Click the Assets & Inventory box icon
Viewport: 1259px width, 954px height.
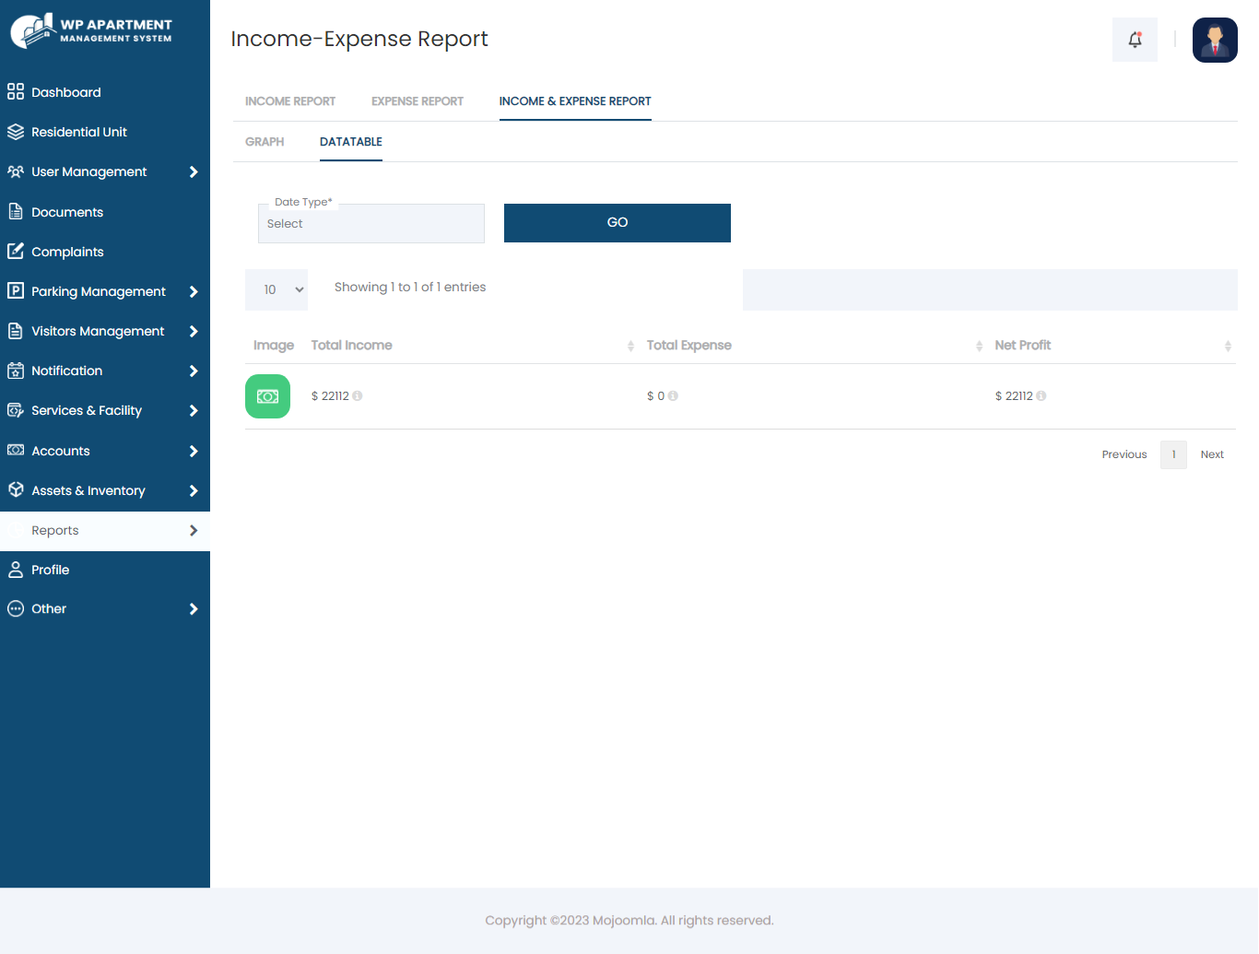coord(16,490)
